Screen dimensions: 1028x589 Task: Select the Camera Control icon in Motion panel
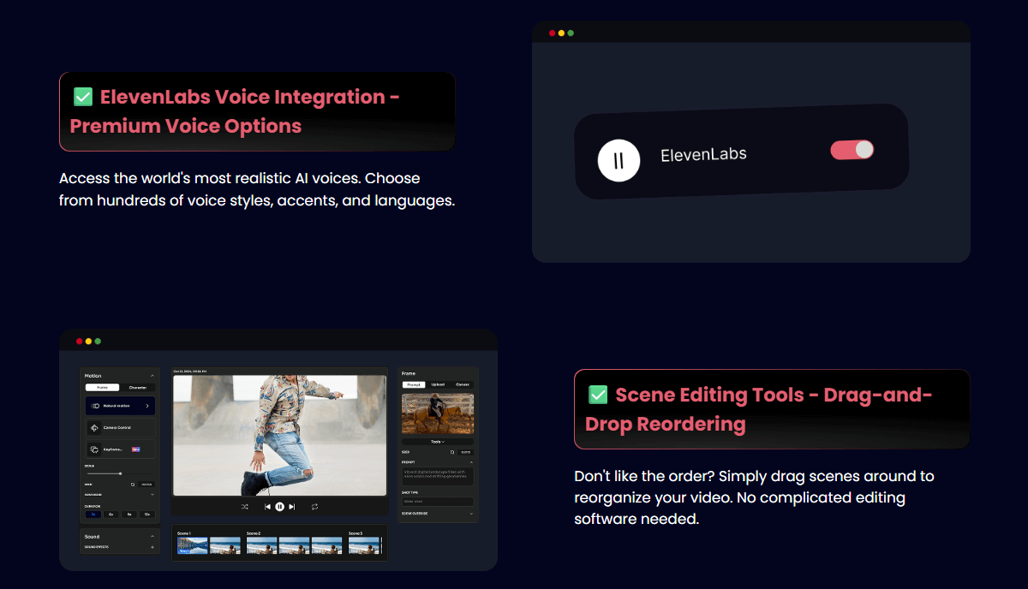[x=95, y=427]
